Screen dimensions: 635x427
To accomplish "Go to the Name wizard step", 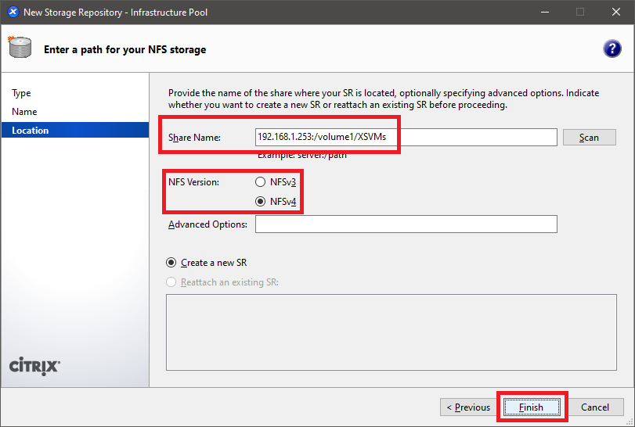I will (x=24, y=112).
